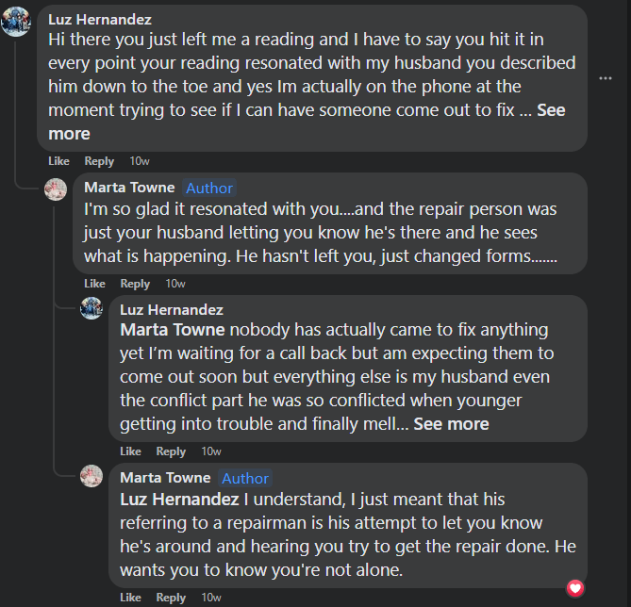This screenshot has width=631, height=607.
Task: Click the Author badge on Marta's last reply
Action: click(x=245, y=478)
